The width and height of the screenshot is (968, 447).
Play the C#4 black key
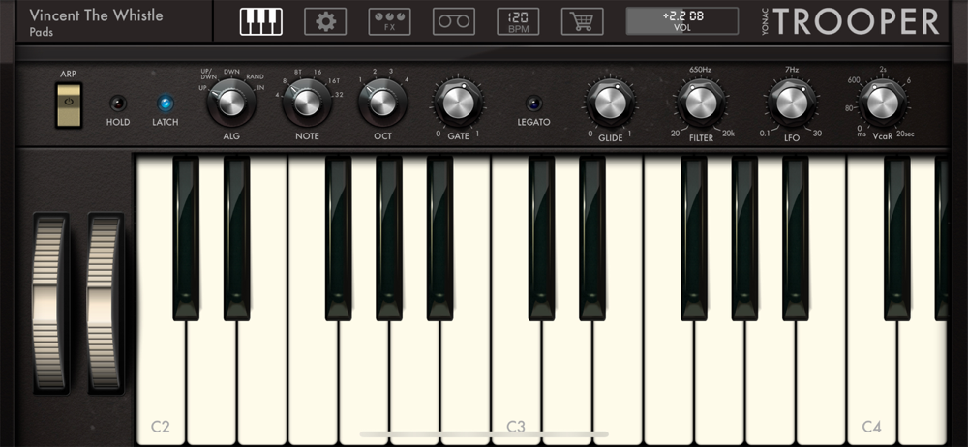(897, 238)
